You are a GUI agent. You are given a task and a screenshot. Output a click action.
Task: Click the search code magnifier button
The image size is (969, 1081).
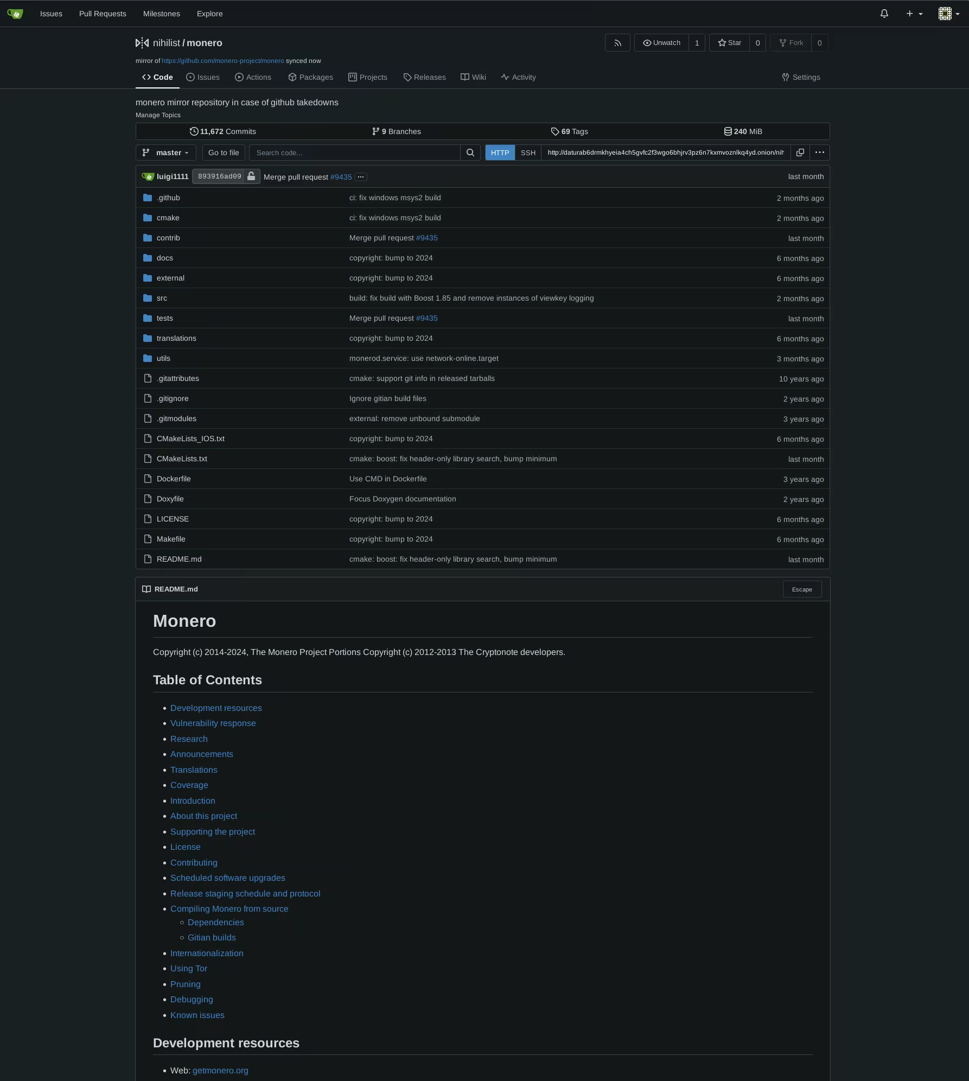tap(470, 152)
